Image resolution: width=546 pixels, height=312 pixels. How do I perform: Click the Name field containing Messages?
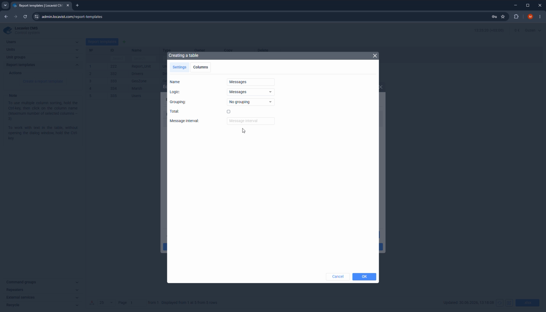(x=251, y=82)
